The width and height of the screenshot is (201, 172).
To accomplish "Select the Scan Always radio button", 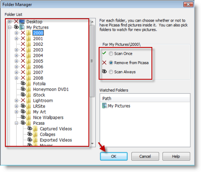I will tap(111, 72).
